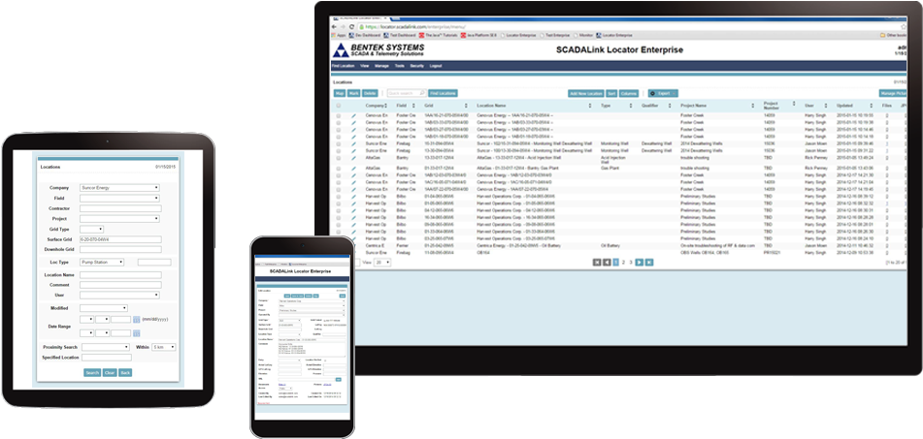The width and height of the screenshot is (923, 439).
Task: Open the Modified dropdown on tablet form
Action: (x=104, y=308)
